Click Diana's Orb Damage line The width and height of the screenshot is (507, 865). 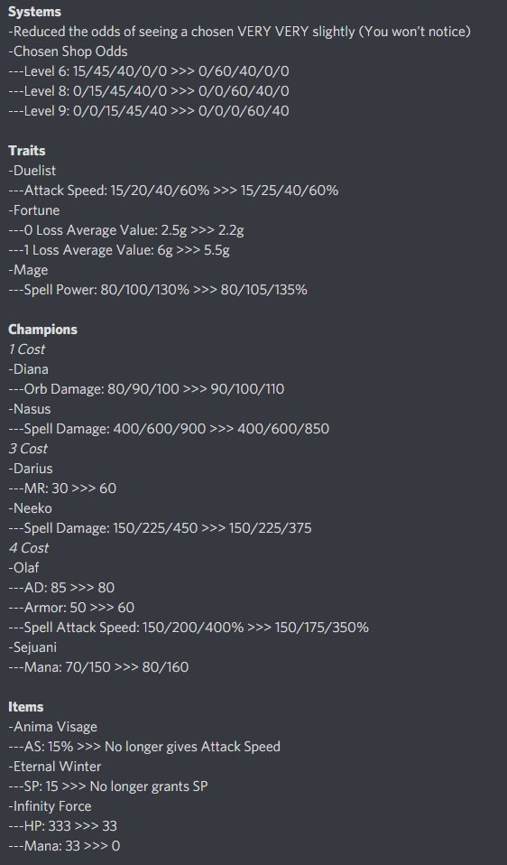pyautogui.click(x=146, y=389)
